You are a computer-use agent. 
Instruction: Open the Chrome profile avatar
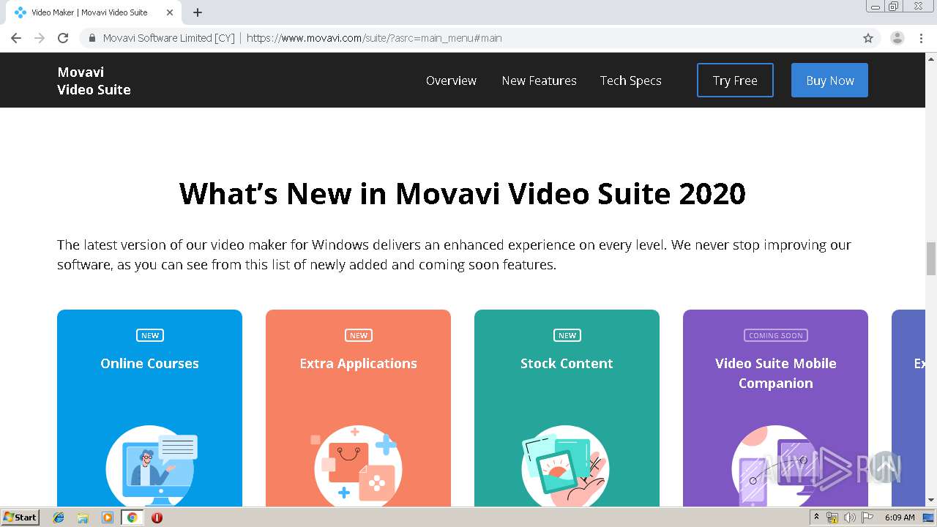tap(897, 38)
